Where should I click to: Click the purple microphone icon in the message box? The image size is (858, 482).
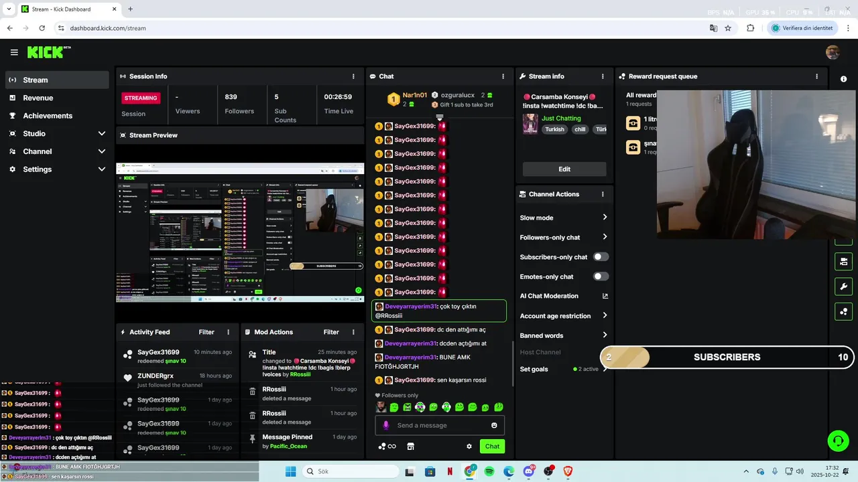tap(385, 425)
